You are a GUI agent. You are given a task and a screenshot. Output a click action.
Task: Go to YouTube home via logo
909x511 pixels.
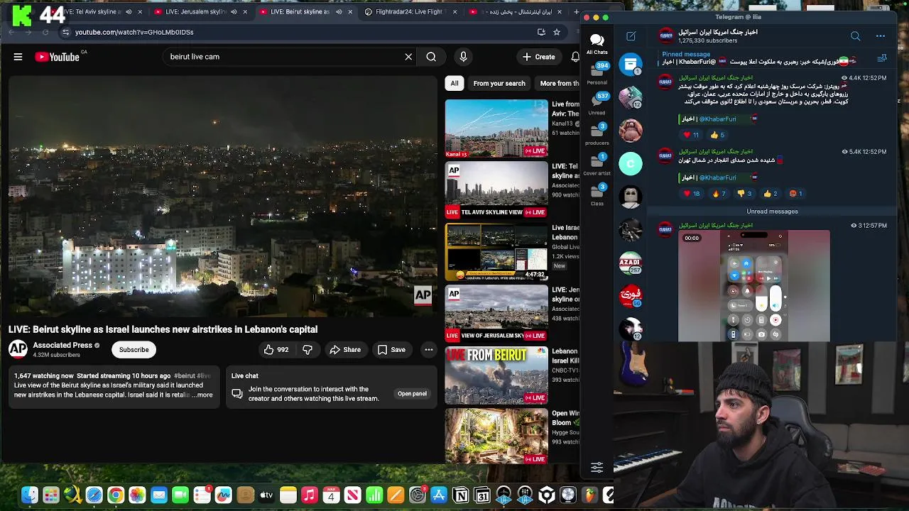[x=58, y=57]
